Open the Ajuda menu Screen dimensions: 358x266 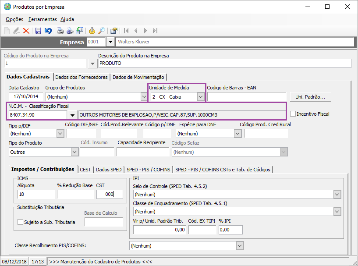point(67,19)
